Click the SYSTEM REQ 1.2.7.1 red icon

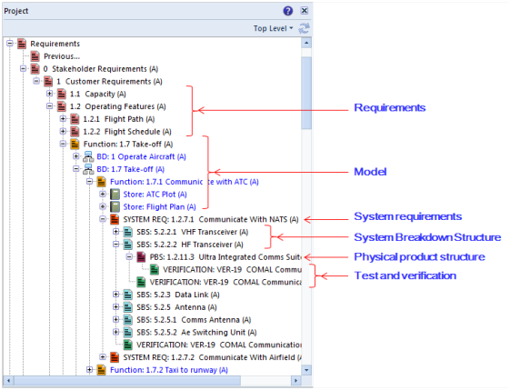[115, 220]
